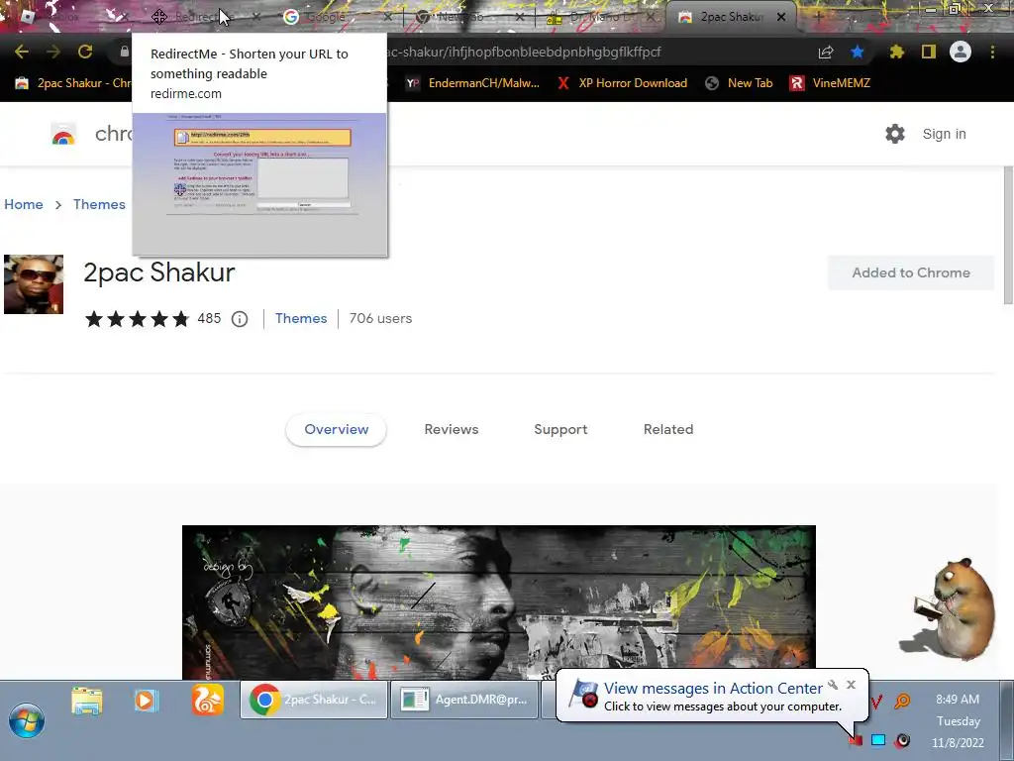Click the theme preview banner image
1014x761 pixels.
click(x=499, y=601)
